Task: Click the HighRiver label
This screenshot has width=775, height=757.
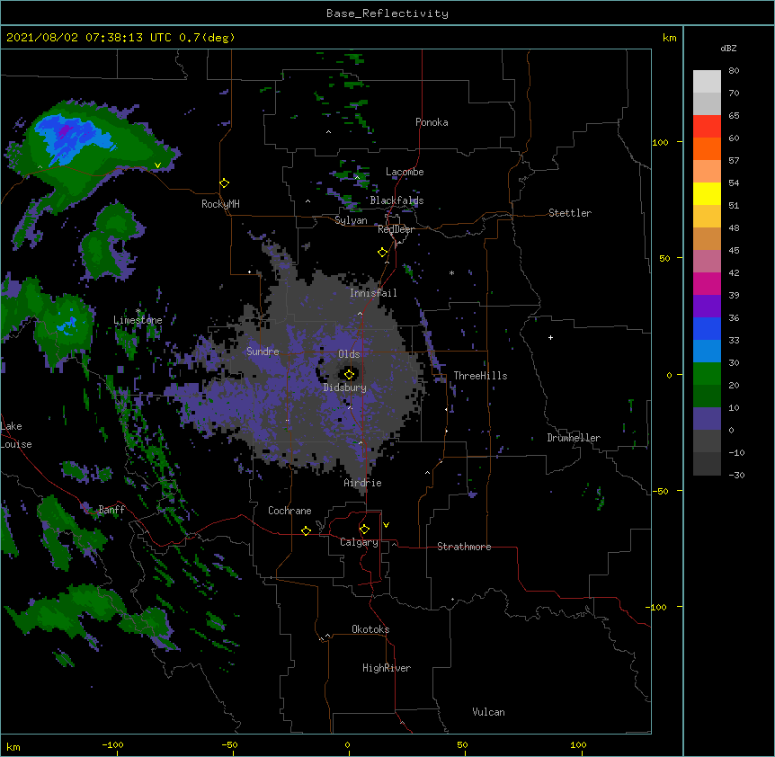Action: (387, 668)
